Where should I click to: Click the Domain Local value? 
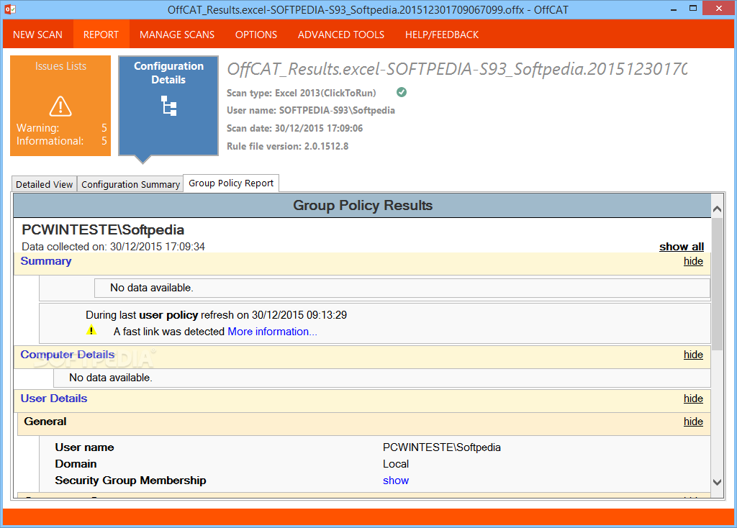pos(396,464)
